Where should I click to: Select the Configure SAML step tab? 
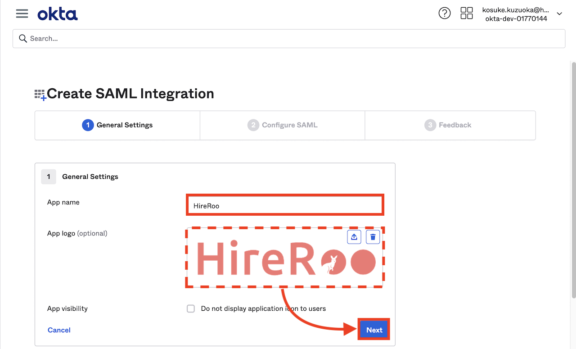tap(283, 125)
